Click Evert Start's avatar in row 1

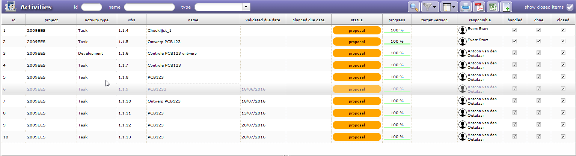(x=463, y=31)
